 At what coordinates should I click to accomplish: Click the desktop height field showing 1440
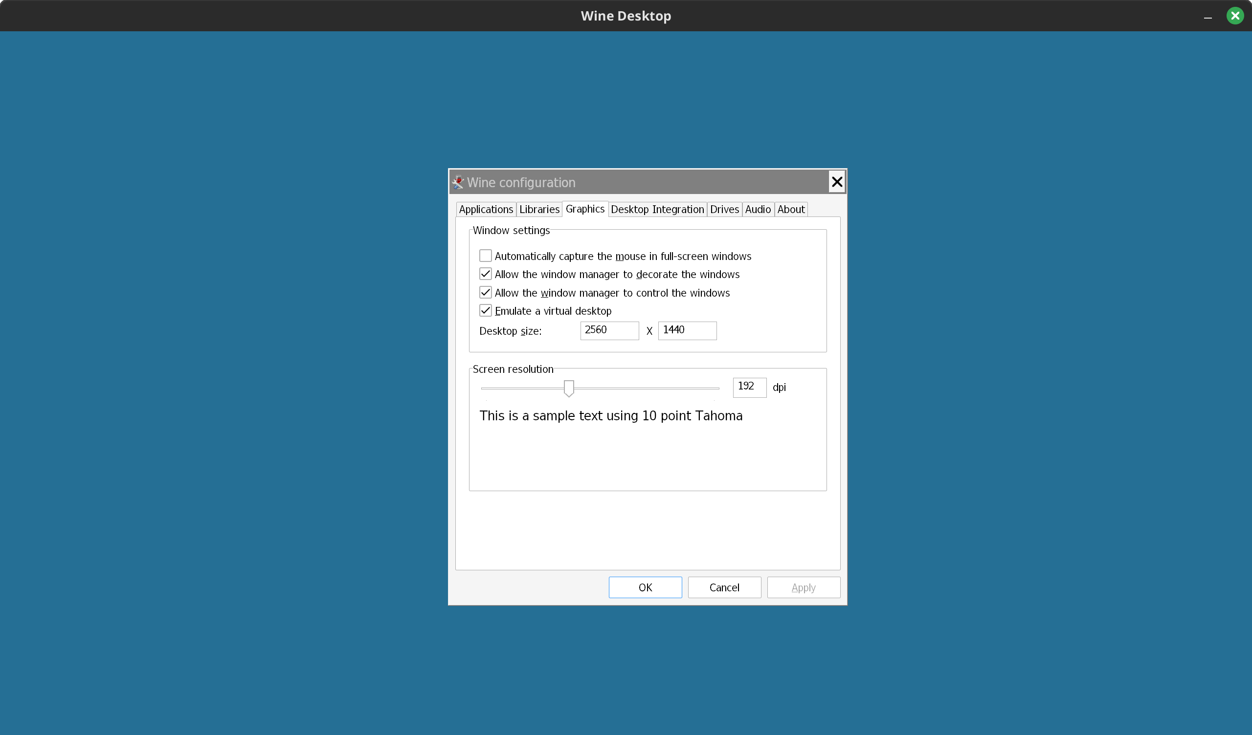(687, 330)
